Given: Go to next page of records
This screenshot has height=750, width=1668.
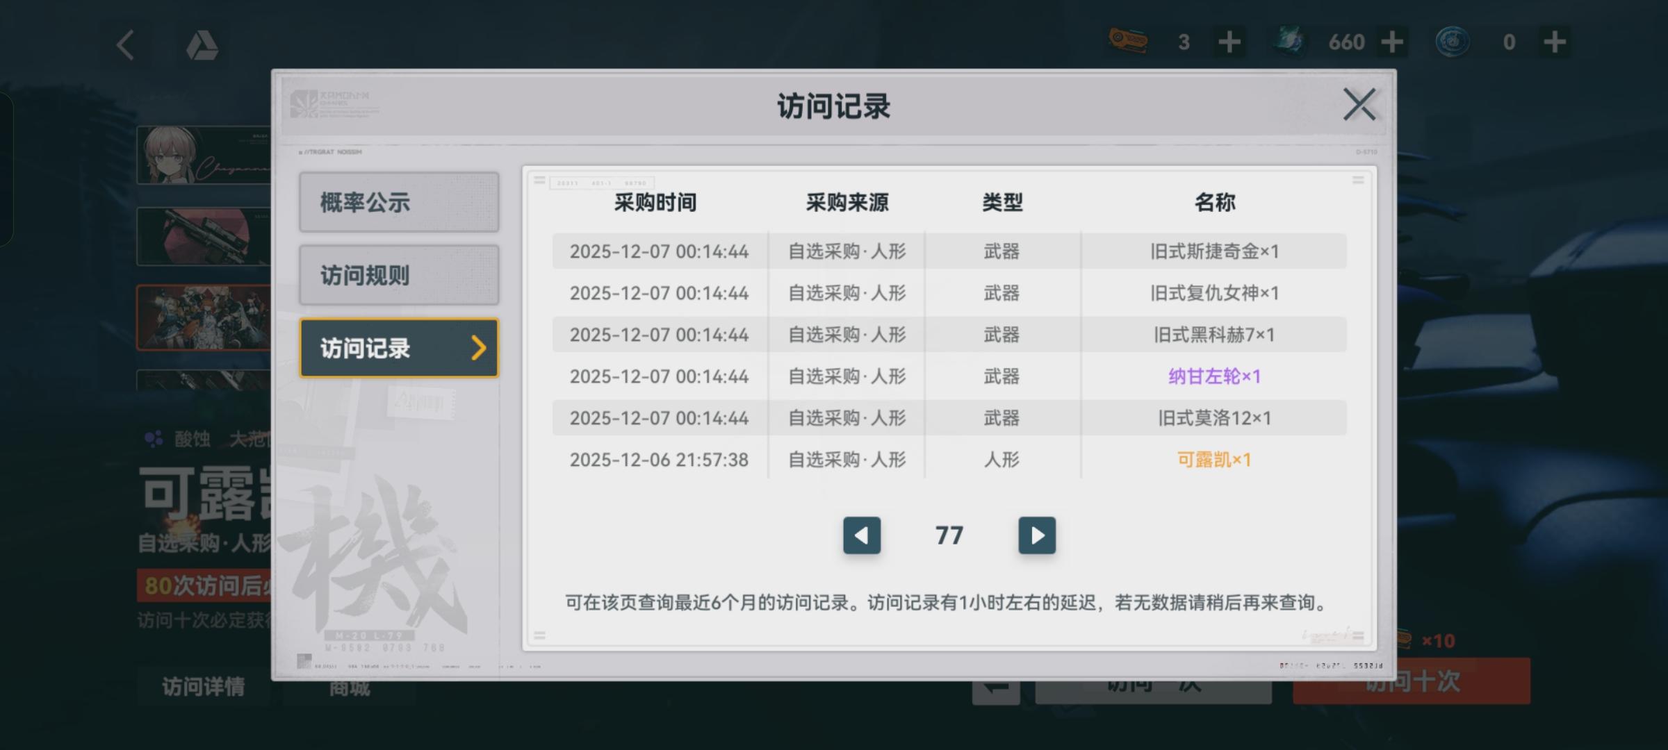Looking at the screenshot, I should (x=1036, y=535).
